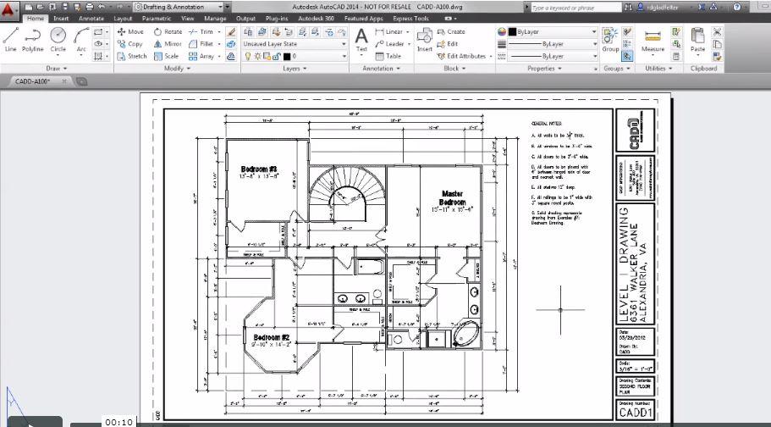
Task: Click the Measure tool
Action: pyautogui.click(x=653, y=40)
